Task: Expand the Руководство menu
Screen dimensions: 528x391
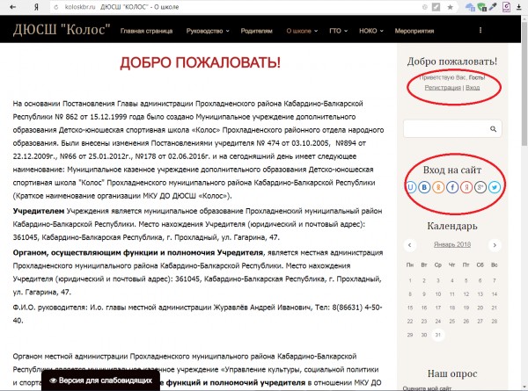Action: click(208, 31)
